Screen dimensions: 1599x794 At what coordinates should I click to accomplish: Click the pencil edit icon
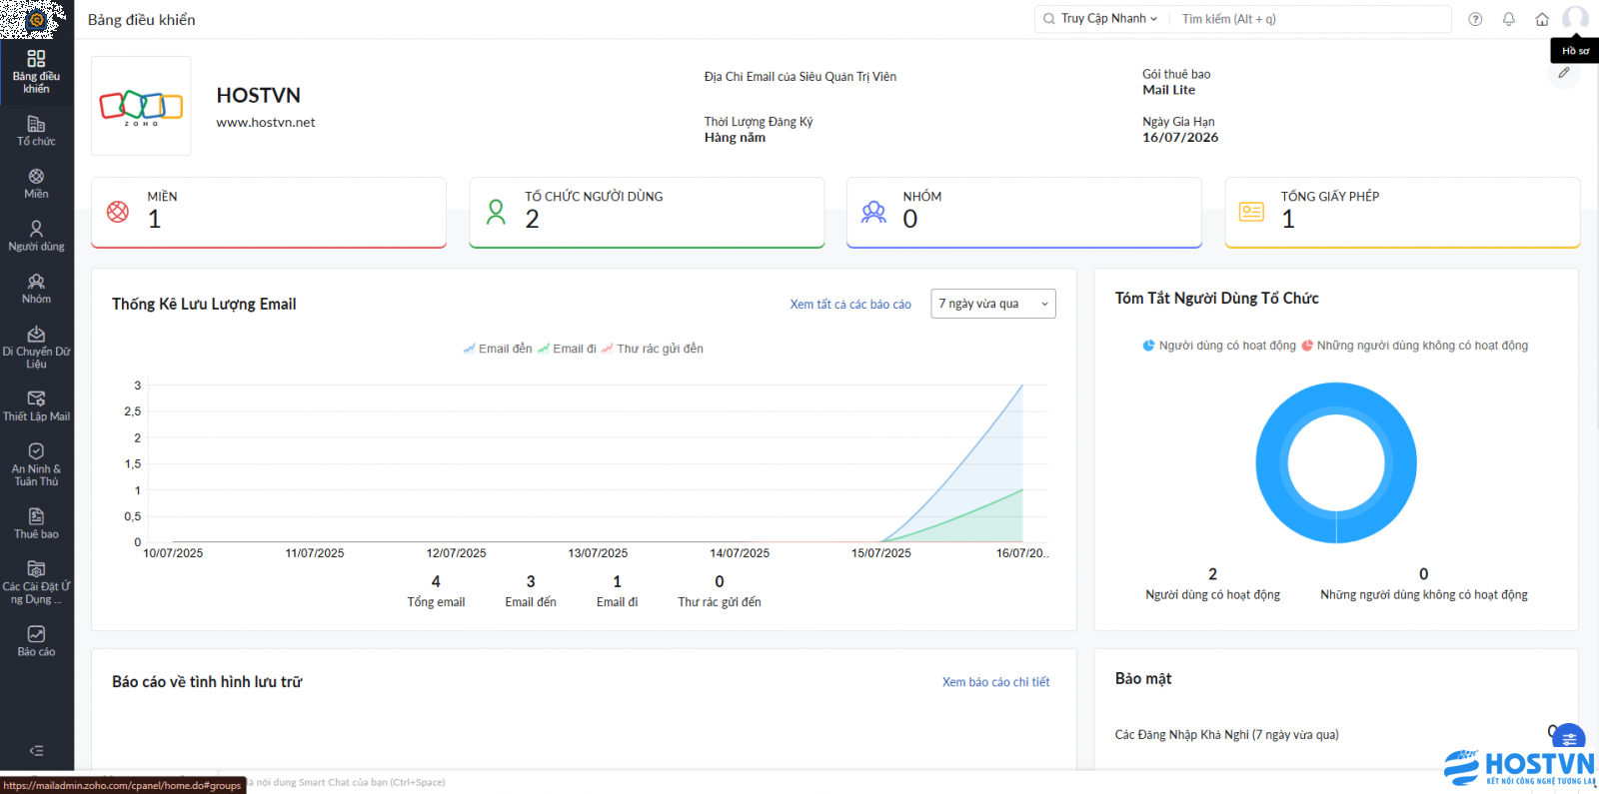(x=1564, y=73)
